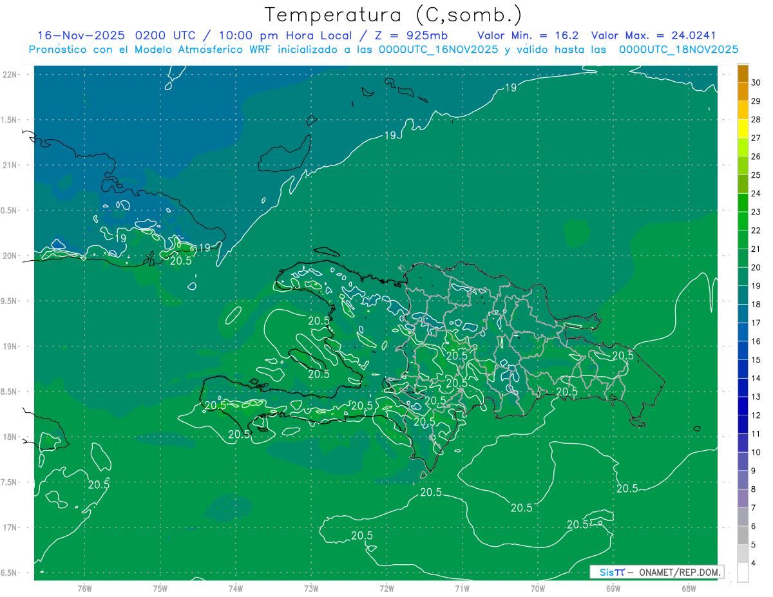Click the "18N" latitude axis label
The image size is (773, 597).
[x=10, y=437]
